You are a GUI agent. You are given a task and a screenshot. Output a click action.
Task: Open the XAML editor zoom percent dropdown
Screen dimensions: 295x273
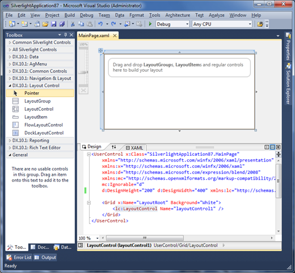[x=98, y=238]
